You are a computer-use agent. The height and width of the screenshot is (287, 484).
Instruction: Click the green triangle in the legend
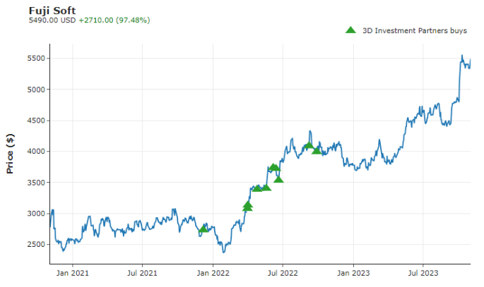tap(350, 30)
